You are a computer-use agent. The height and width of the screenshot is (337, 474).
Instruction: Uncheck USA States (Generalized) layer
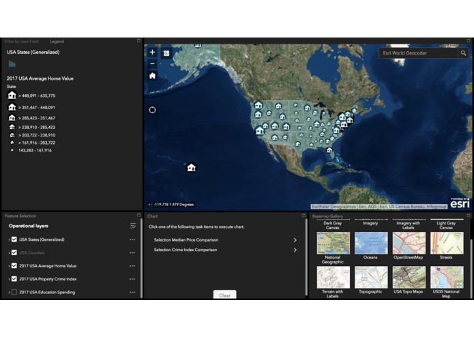14,239
